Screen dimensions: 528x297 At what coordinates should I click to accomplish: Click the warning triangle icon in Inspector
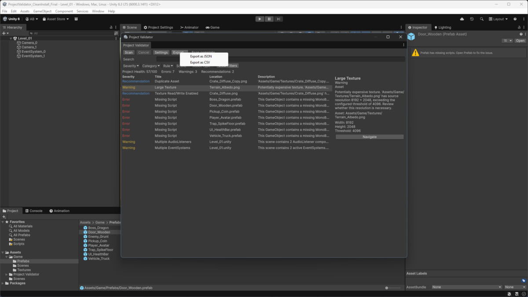coord(415,53)
